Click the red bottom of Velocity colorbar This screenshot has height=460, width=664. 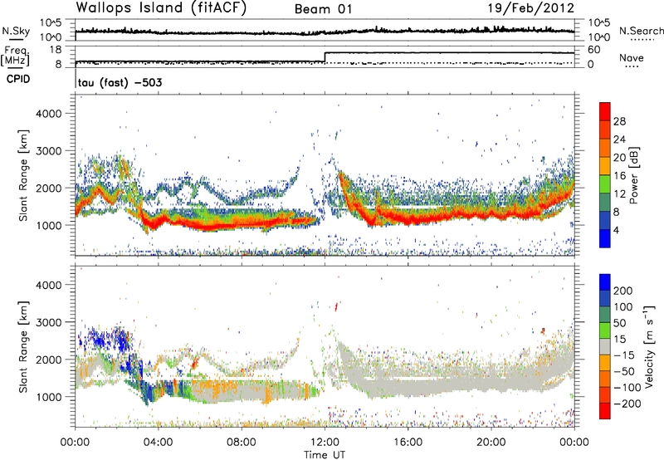click(605, 411)
